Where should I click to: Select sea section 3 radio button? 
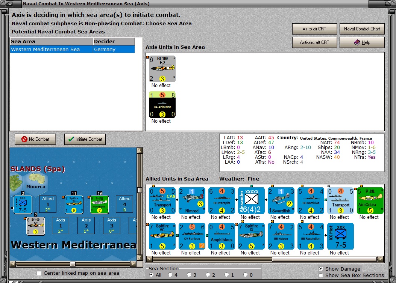(189, 275)
